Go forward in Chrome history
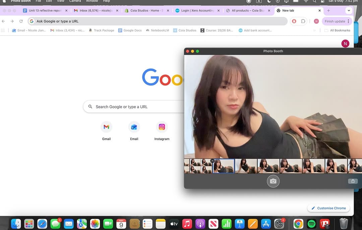This screenshot has width=362, height=230. click(x=12, y=21)
